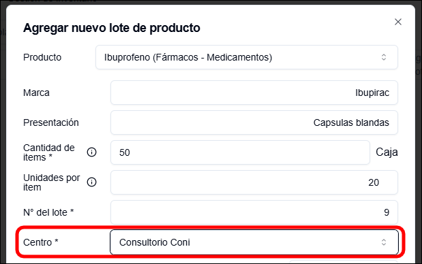422x264 pixels.
Task: Focus the Cantidad de items field showing 50
Action: [240, 152]
